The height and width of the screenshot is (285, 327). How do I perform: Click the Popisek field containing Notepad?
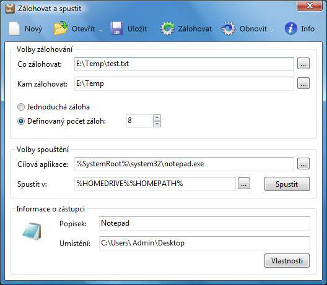pos(204,223)
